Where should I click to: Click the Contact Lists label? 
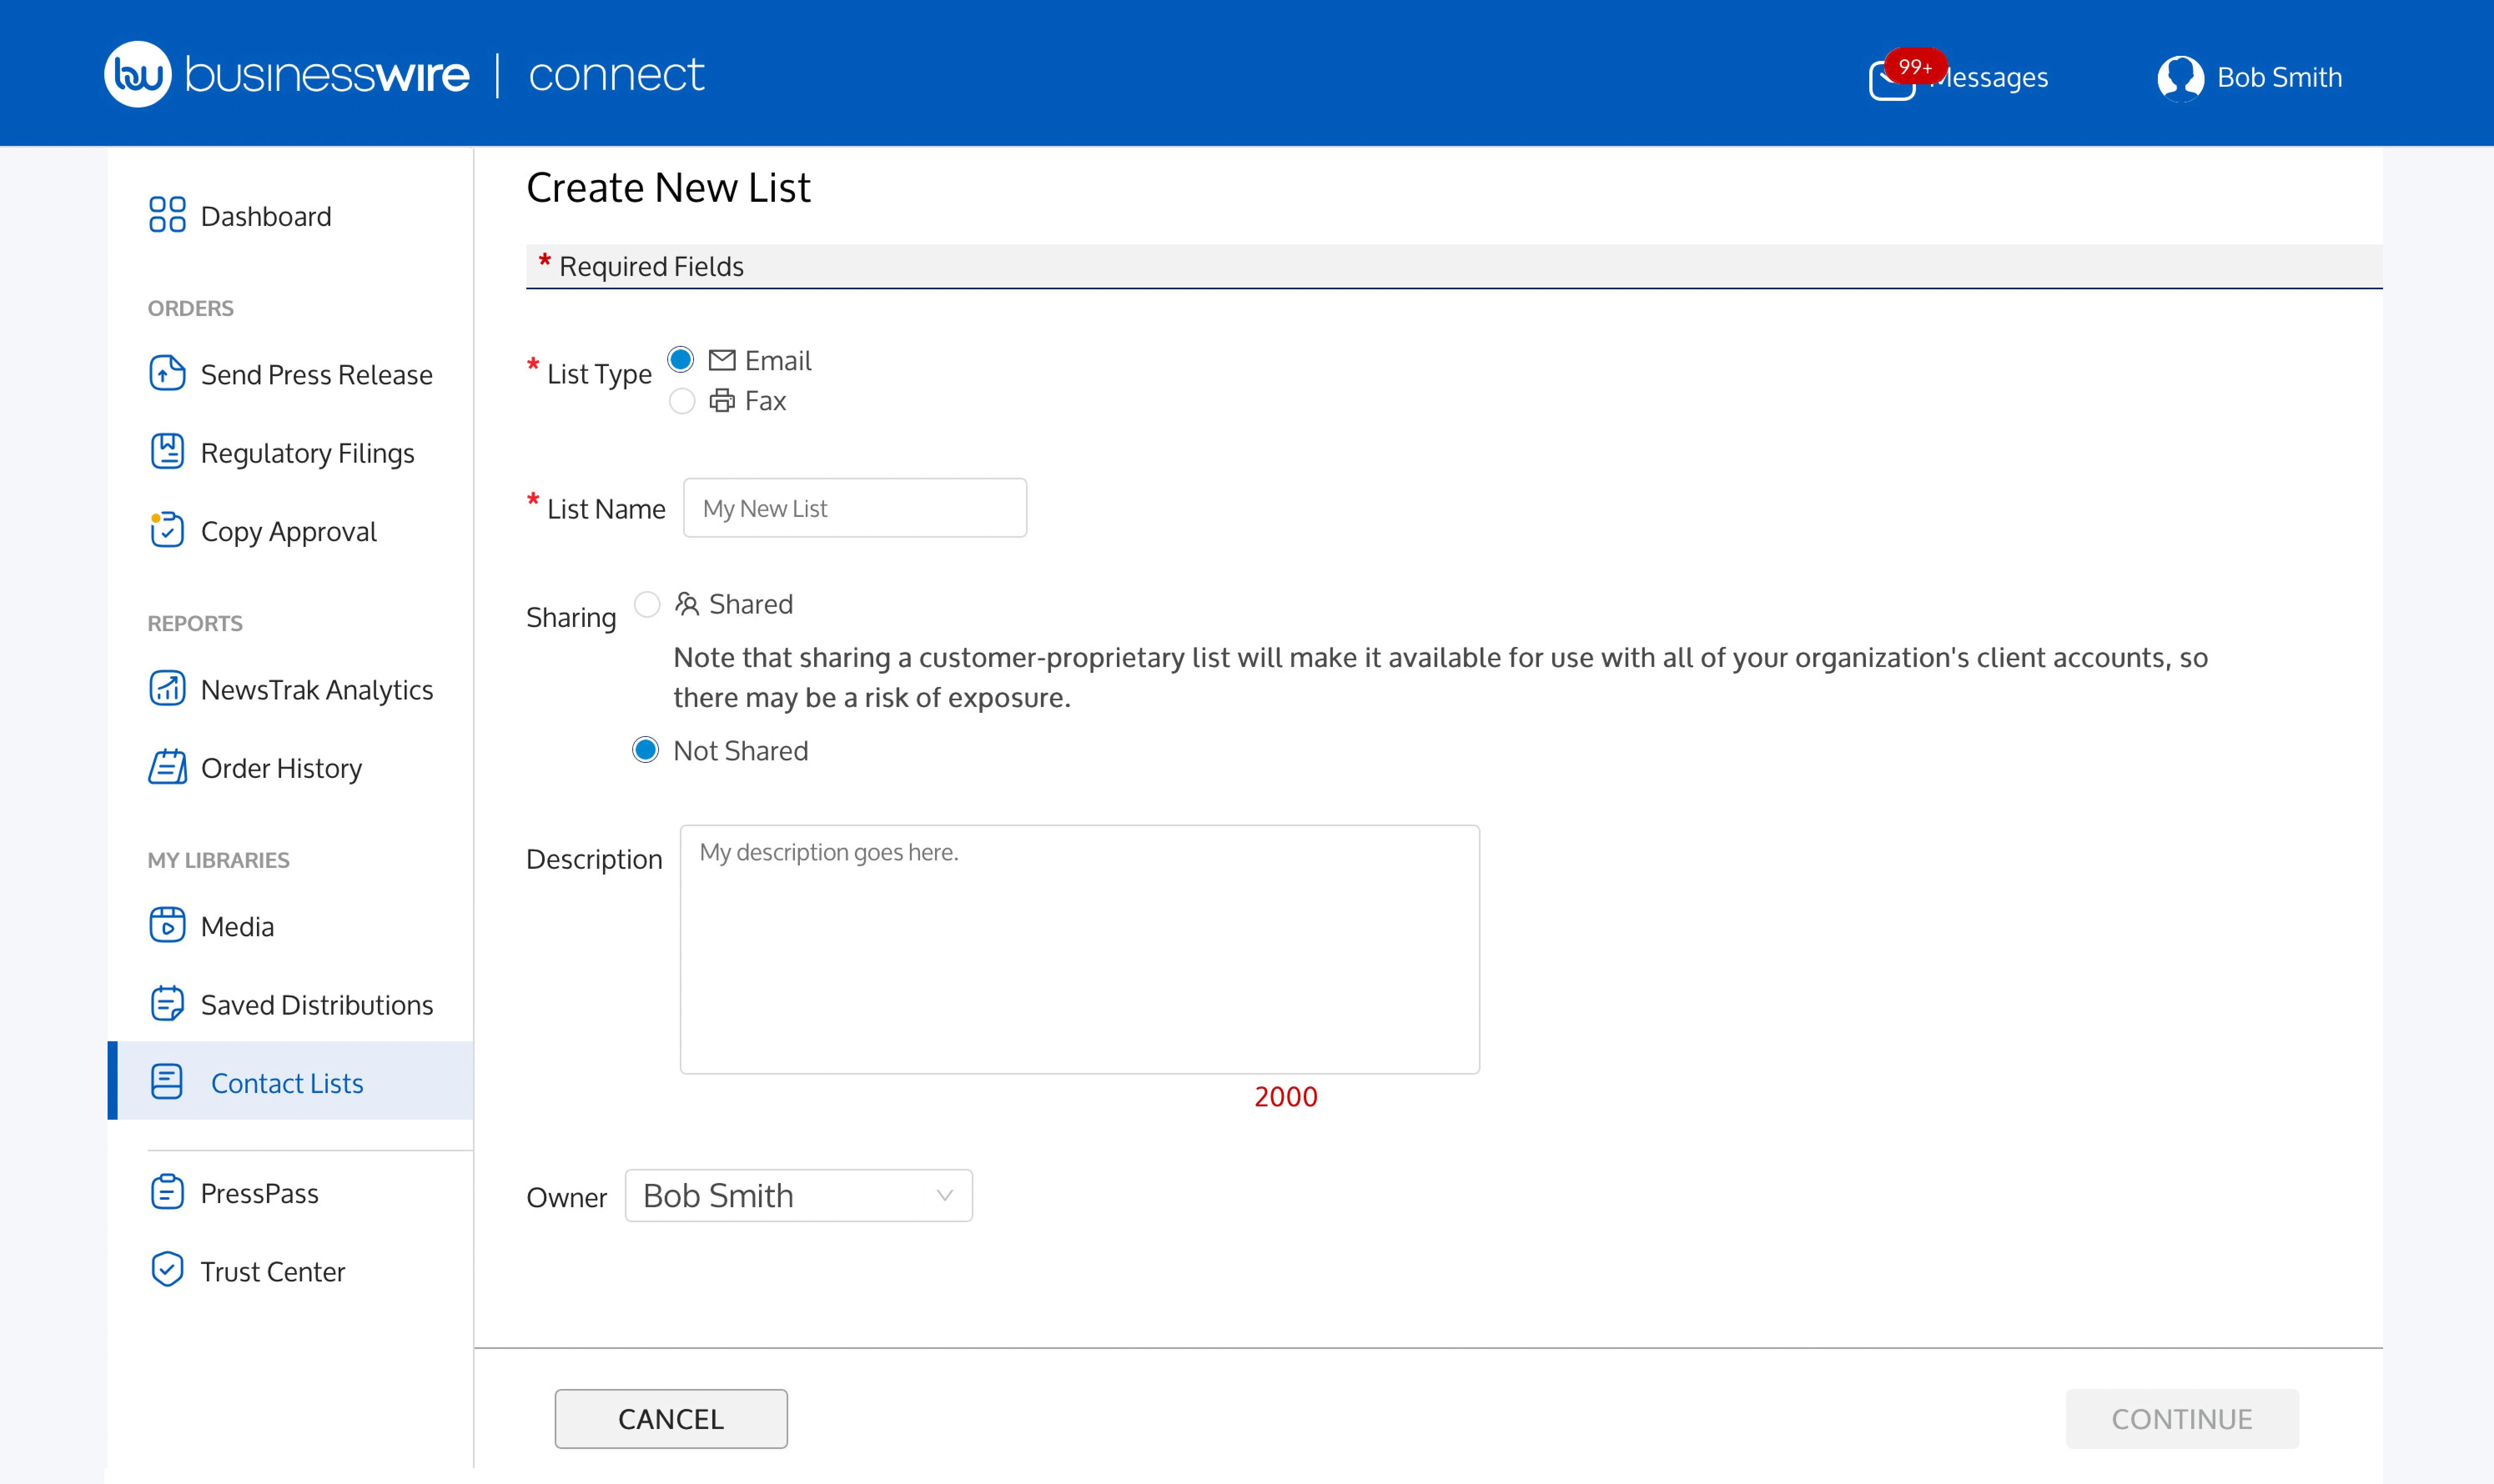(x=287, y=1083)
